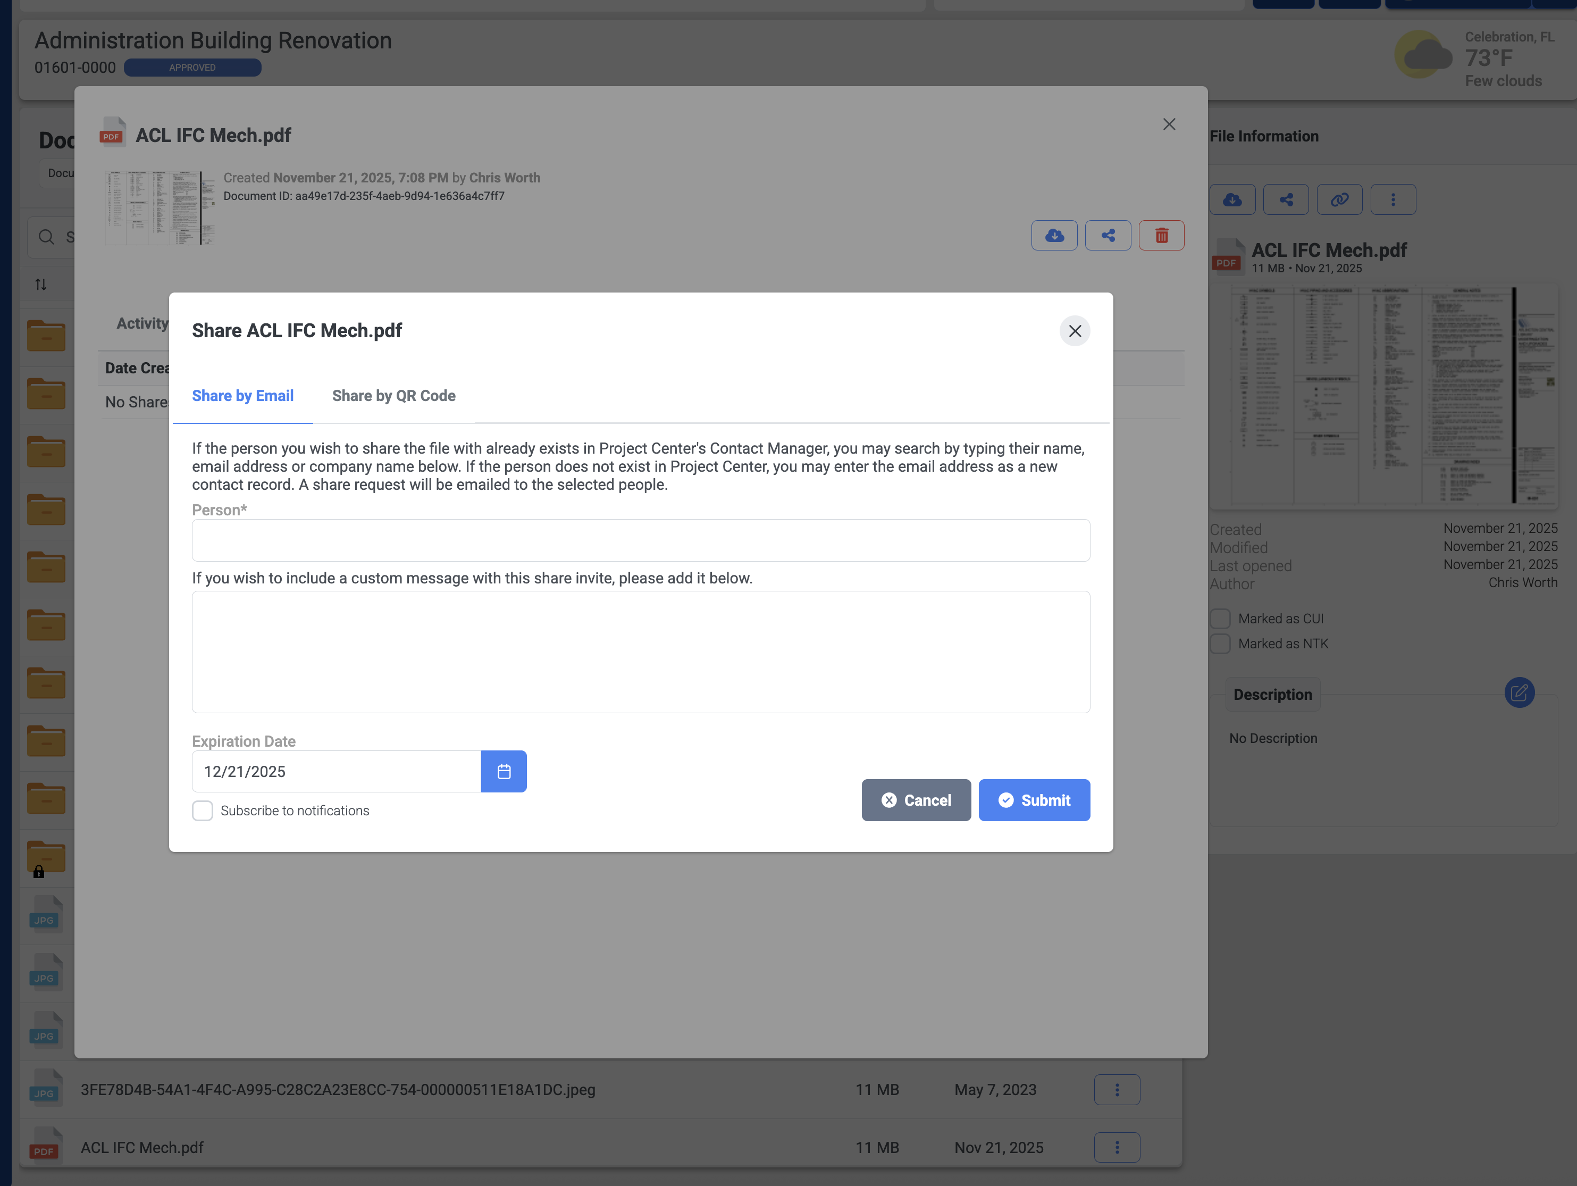This screenshot has height=1186, width=1577.
Task: Delete the document using the red trash icon
Action: click(x=1161, y=236)
